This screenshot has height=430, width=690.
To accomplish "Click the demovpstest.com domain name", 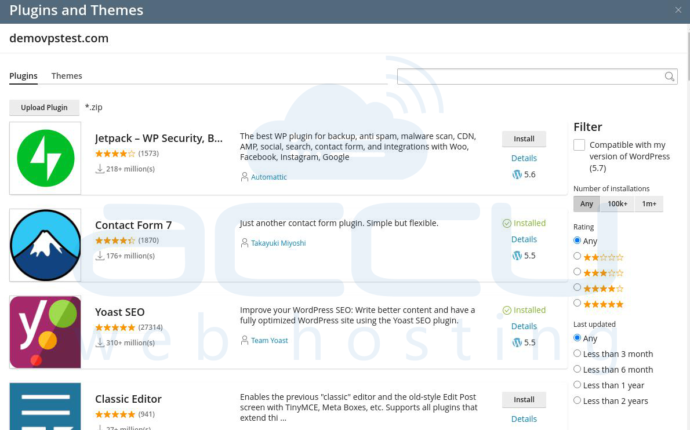I will coord(59,38).
